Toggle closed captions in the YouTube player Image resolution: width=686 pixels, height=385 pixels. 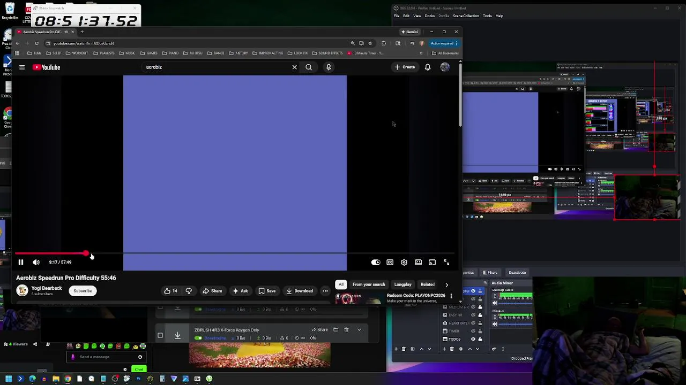(x=390, y=263)
